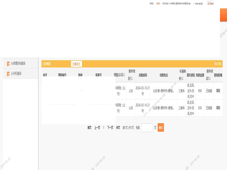Click 已结案 status in the 900 row

209,91
